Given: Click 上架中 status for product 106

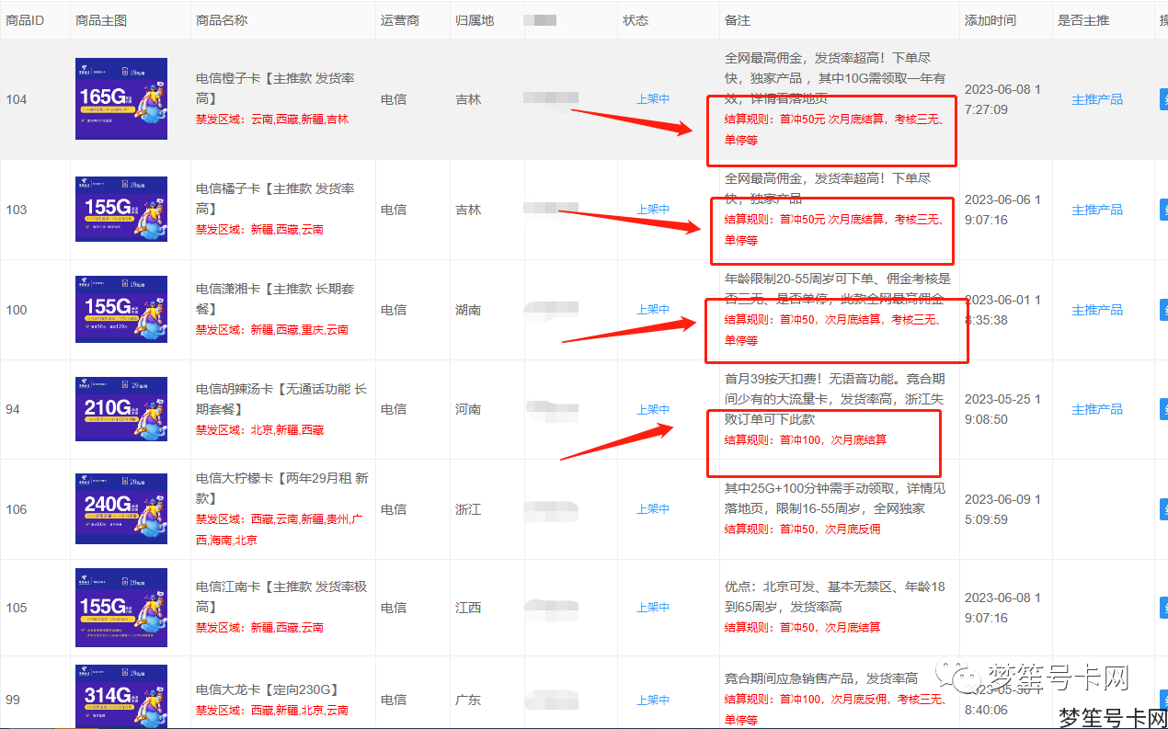Looking at the screenshot, I should coord(653,509).
